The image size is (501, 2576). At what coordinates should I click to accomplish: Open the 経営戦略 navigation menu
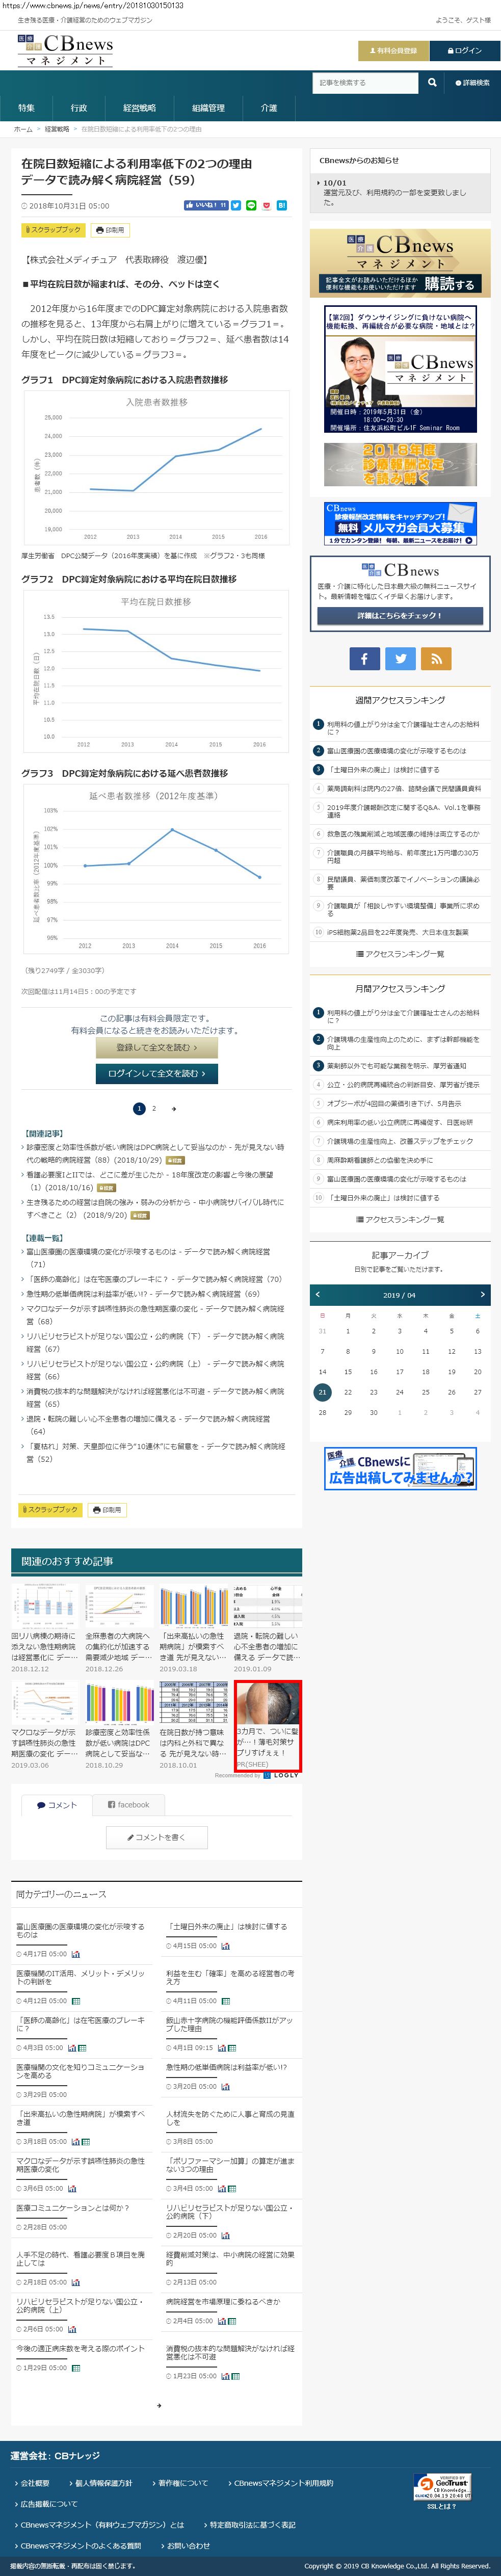[139, 108]
